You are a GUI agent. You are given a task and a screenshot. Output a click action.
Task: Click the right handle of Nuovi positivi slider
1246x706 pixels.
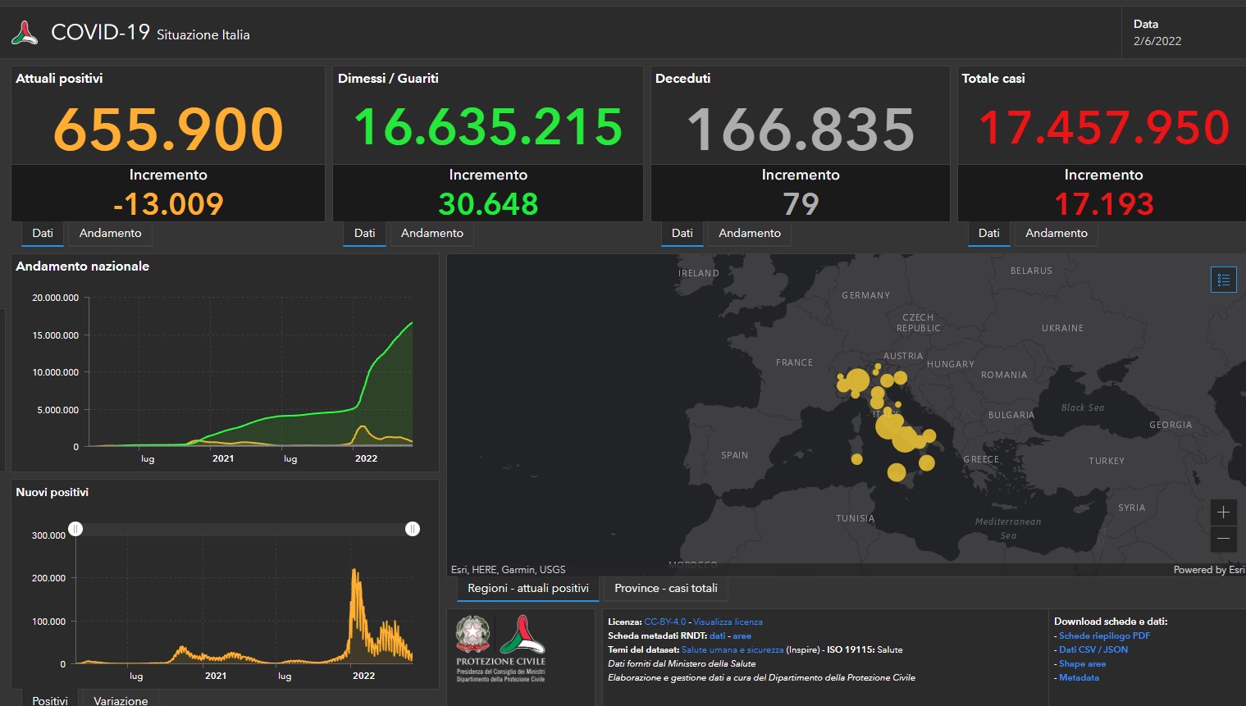[x=413, y=529]
